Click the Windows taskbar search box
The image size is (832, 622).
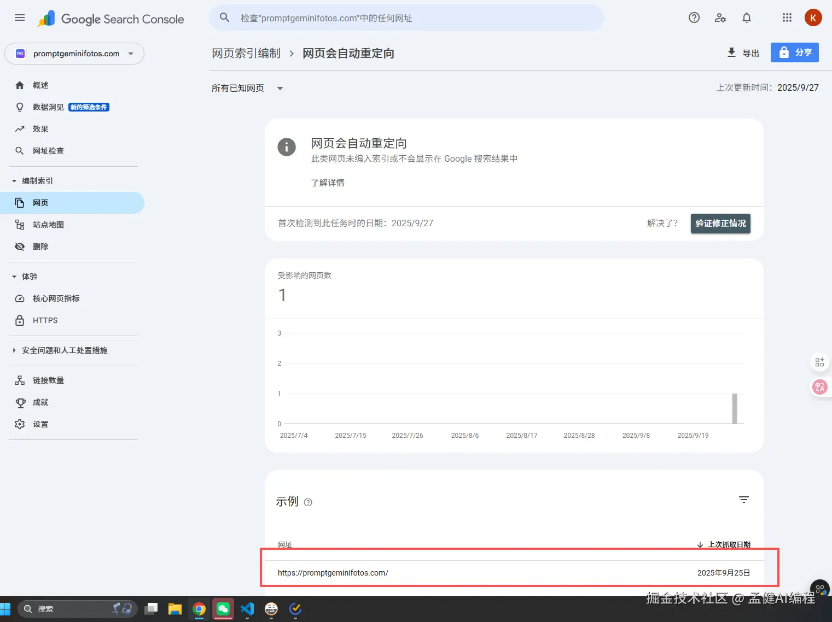(77, 609)
